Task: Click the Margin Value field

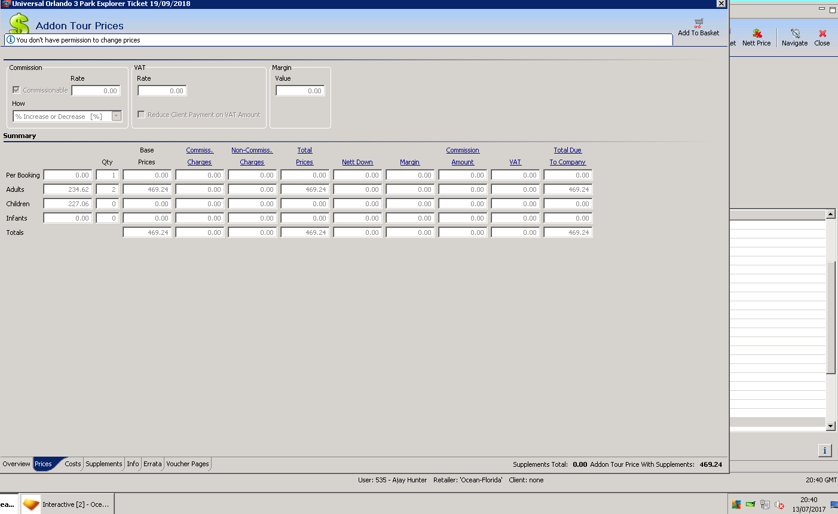Action: pos(300,91)
